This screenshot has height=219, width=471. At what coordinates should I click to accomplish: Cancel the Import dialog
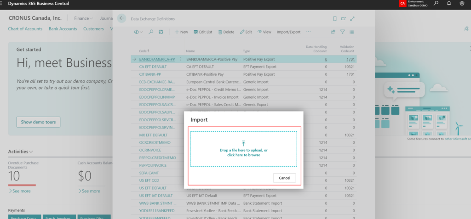(284, 178)
